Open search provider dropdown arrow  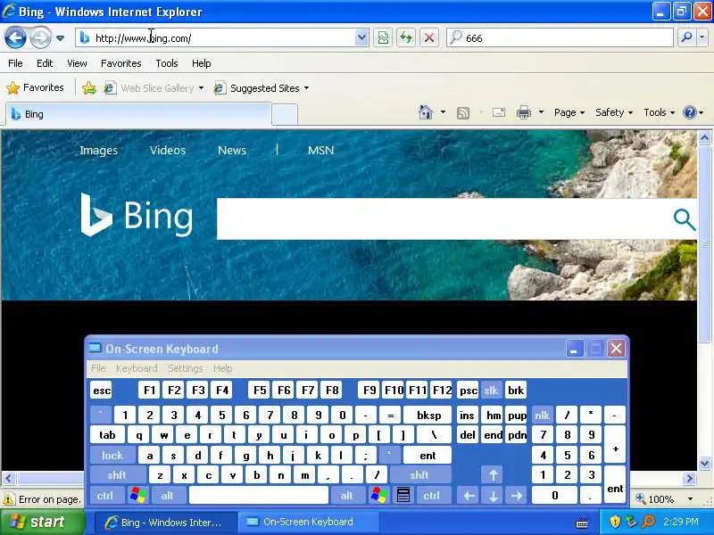click(x=702, y=37)
